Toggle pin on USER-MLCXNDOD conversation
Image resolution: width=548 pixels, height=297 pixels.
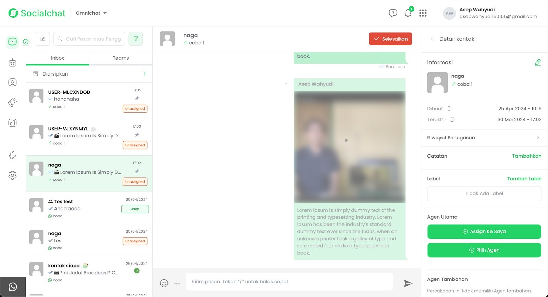click(137, 98)
